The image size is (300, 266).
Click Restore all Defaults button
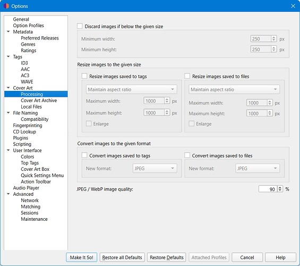pos(122,257)
